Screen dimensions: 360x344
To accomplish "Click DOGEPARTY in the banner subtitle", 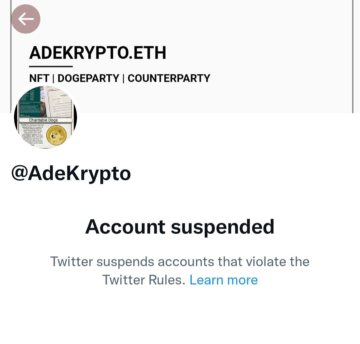I will [x=88, y=78].
